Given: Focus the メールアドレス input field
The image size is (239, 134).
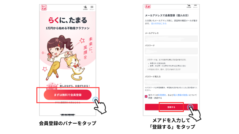Looking at the screenshot, I should tap(171, 39).
